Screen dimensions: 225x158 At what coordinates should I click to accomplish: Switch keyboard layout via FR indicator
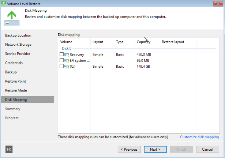(9, 149)
